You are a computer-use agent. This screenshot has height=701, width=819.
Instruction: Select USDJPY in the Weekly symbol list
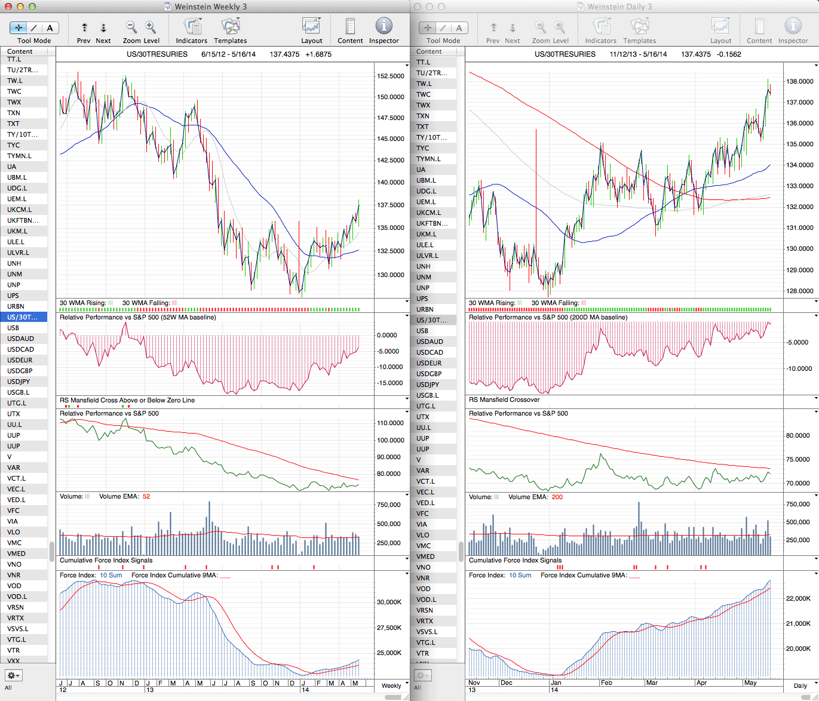19,382
